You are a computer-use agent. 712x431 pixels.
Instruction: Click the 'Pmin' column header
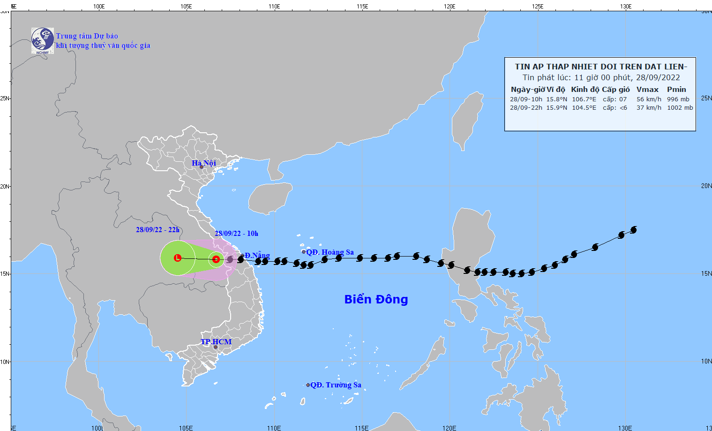pyautogui.click(x=676, y=89)
